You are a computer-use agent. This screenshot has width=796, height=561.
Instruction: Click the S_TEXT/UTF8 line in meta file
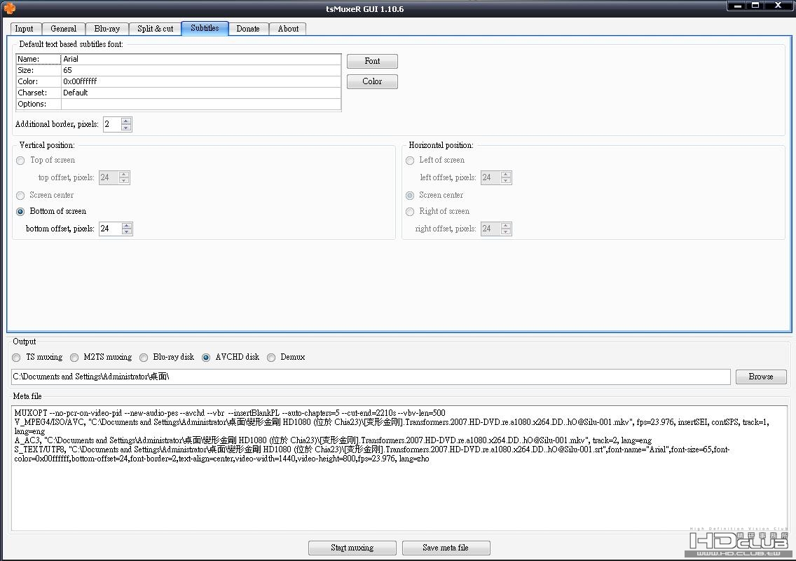[x=372, y=454]
